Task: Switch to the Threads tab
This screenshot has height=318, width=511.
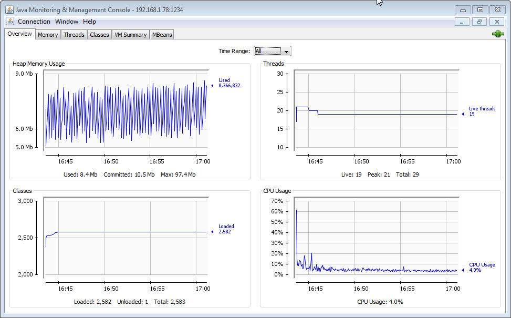Action: 74,35
